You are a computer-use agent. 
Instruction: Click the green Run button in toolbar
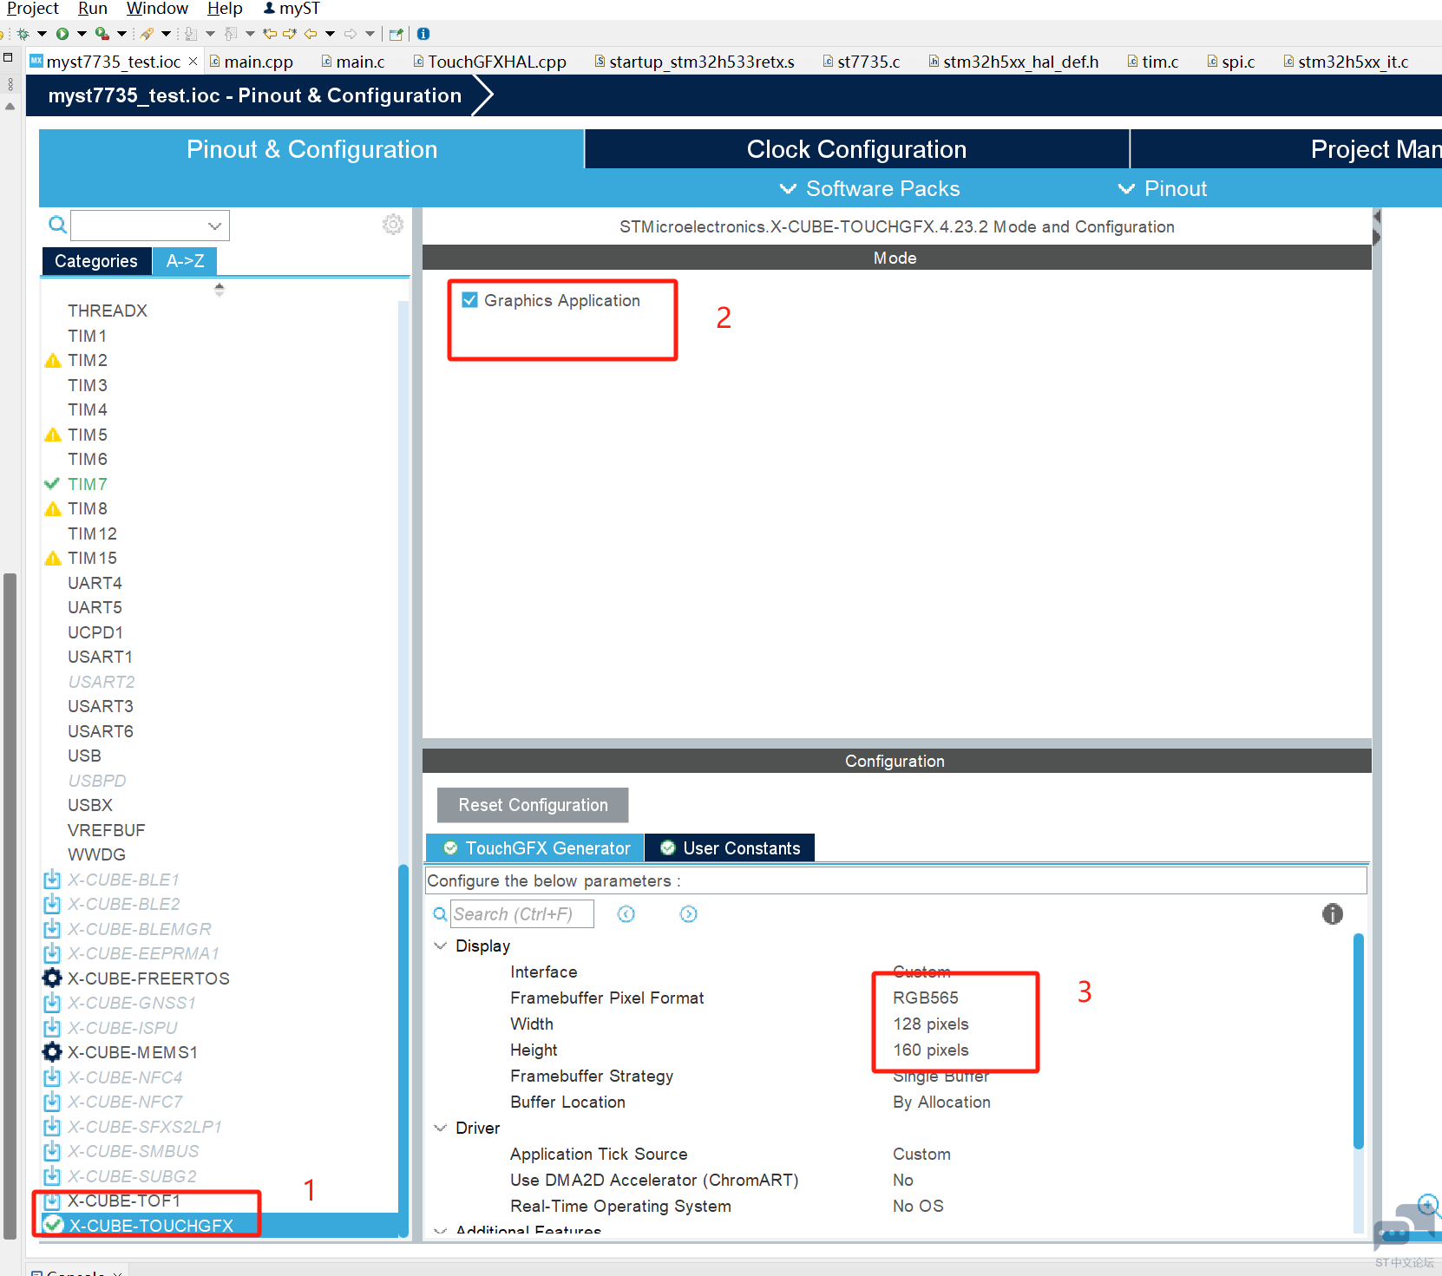[62, 34]
